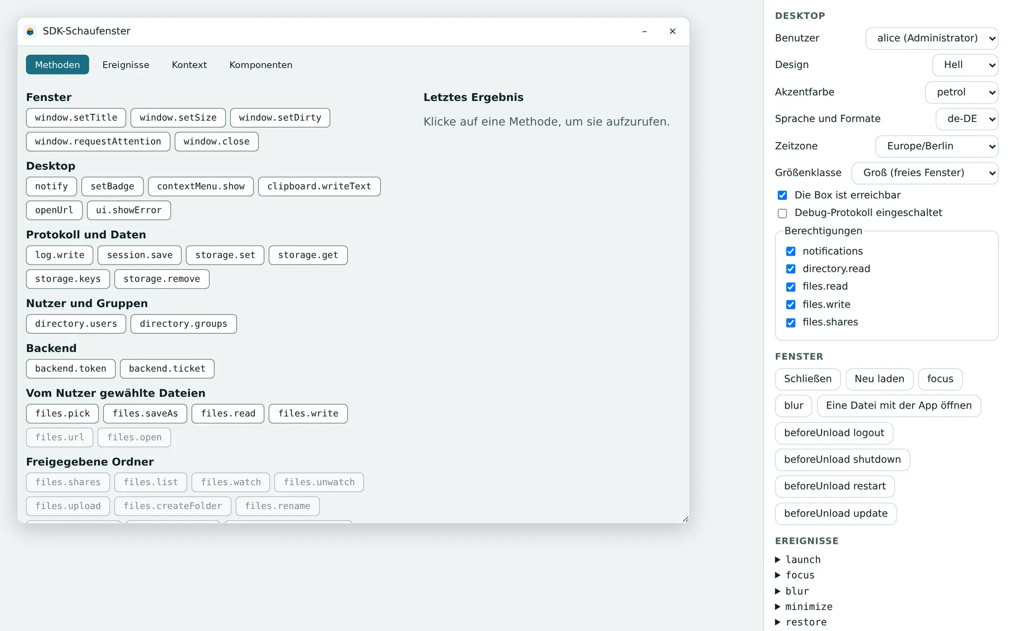
Task: Expand the launch event entry
Action: click(798, 559)
